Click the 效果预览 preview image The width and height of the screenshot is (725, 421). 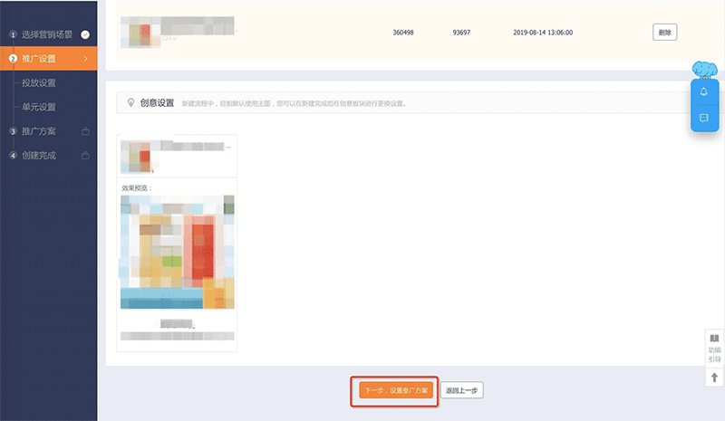click(x=177, y=251)
